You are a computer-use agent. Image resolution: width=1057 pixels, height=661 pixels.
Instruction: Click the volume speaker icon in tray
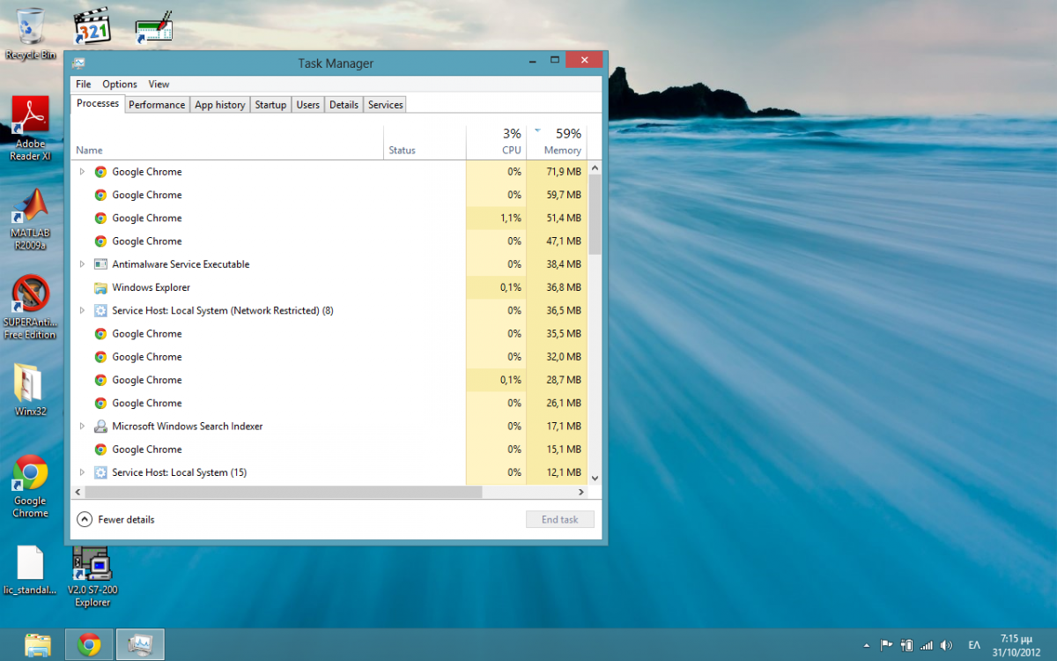coord(946,645)
